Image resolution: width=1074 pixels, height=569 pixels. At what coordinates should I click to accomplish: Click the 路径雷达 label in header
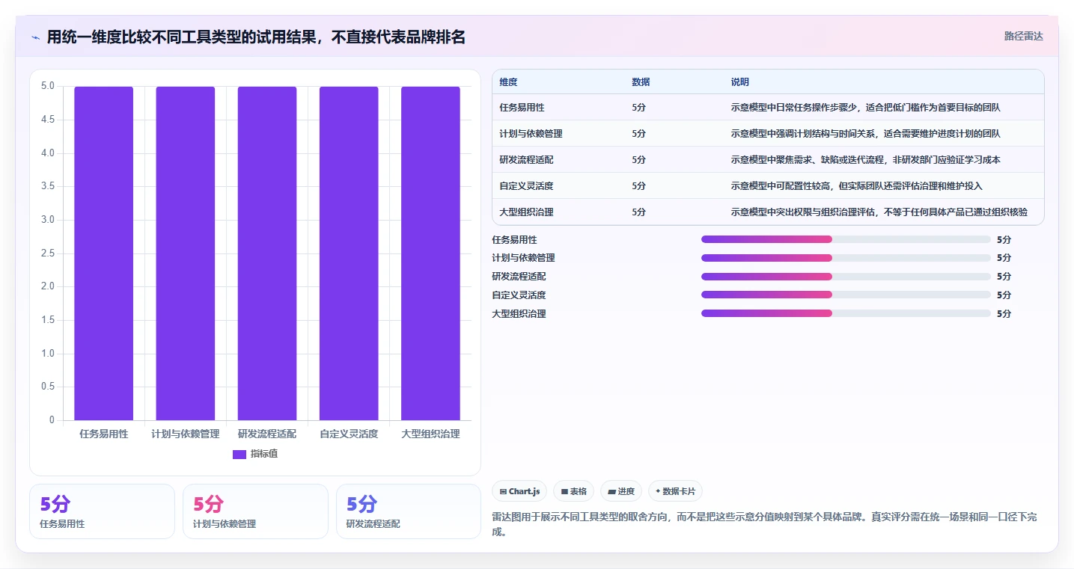click(1023, 36)
